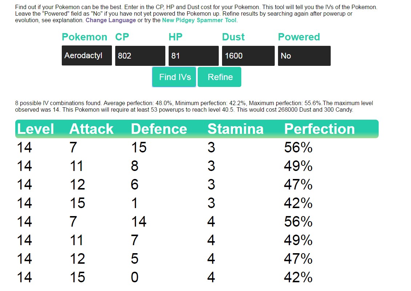The width and height of the screenshot is (411, 291).
Task: Click the Level column header
Action: [x=35, y=129]
